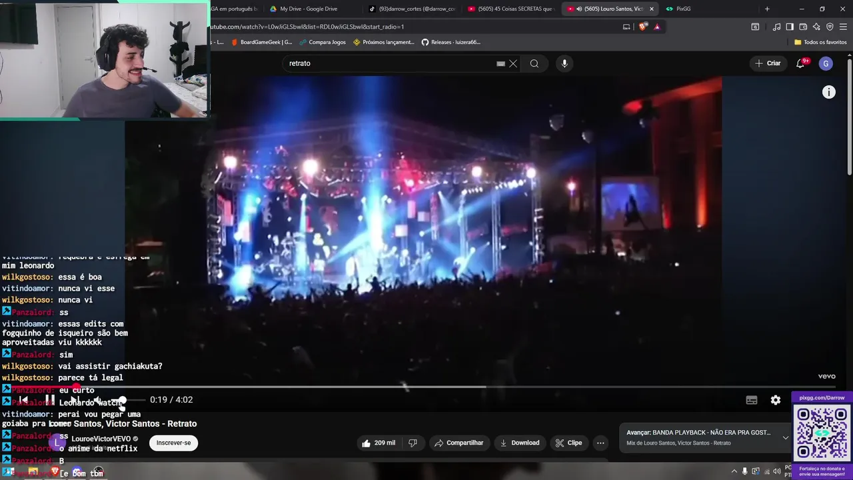Open the LouroeVictorVEVO channel name link
853x480 pixels.
[x=101, y=439]
